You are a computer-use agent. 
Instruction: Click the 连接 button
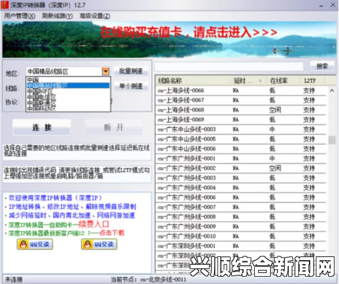click(42, 127)
